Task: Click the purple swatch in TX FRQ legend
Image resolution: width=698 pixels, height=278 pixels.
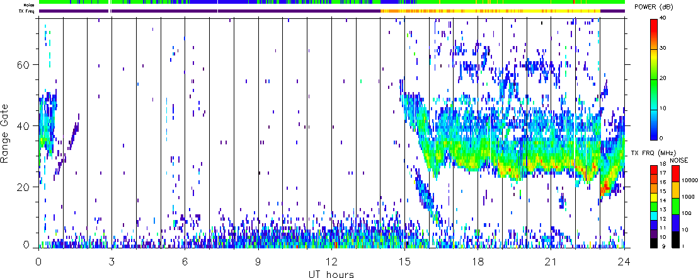Action: pos(654,234)
